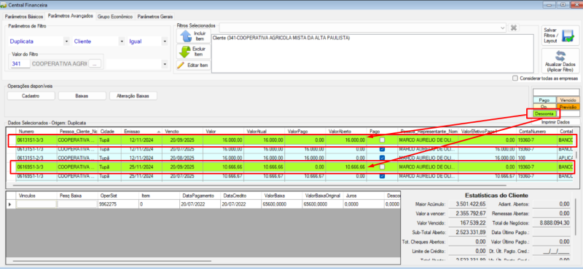
Task: Expand the Valor do Filtro secondary dropdown
Action: pos(165,64)
